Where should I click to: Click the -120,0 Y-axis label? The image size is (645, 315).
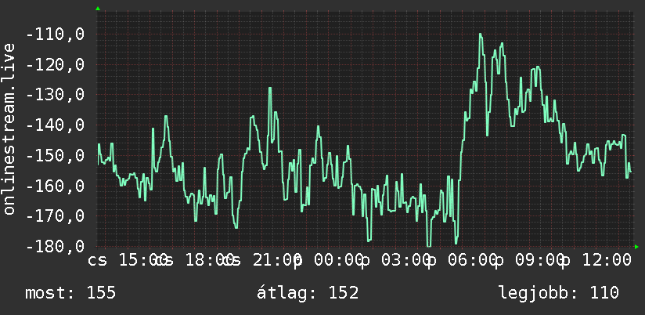[56, 65]
